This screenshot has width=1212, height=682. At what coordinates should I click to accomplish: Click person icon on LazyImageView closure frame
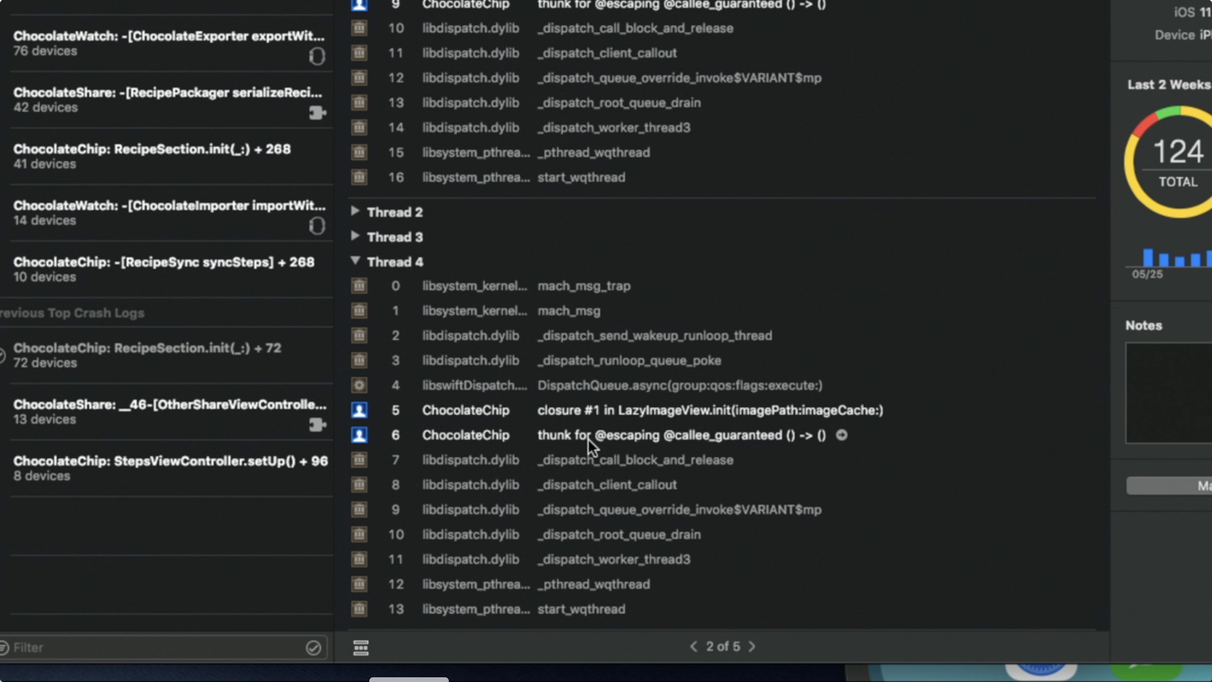tap(359, 410)
